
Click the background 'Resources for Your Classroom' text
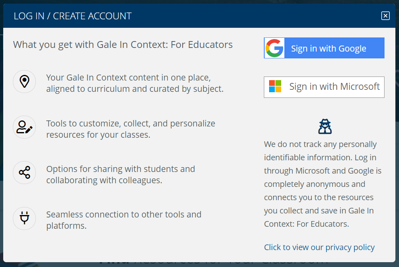[x=229, y=263]
